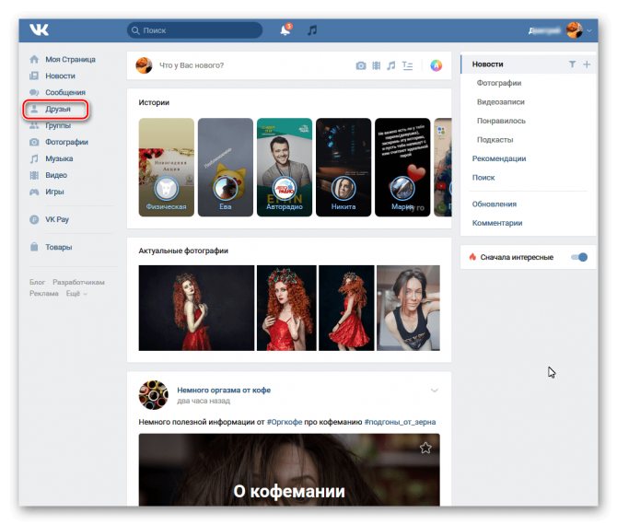Open the music player note icon in the header
This screenshot has width=617, height=525.
312,29
